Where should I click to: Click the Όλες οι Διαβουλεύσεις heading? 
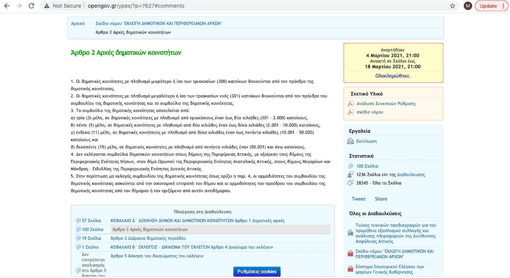375,214
